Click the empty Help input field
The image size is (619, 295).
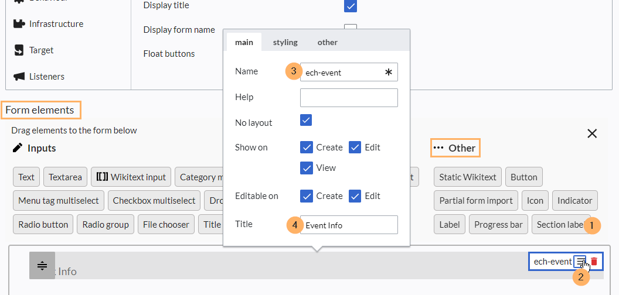349,97
